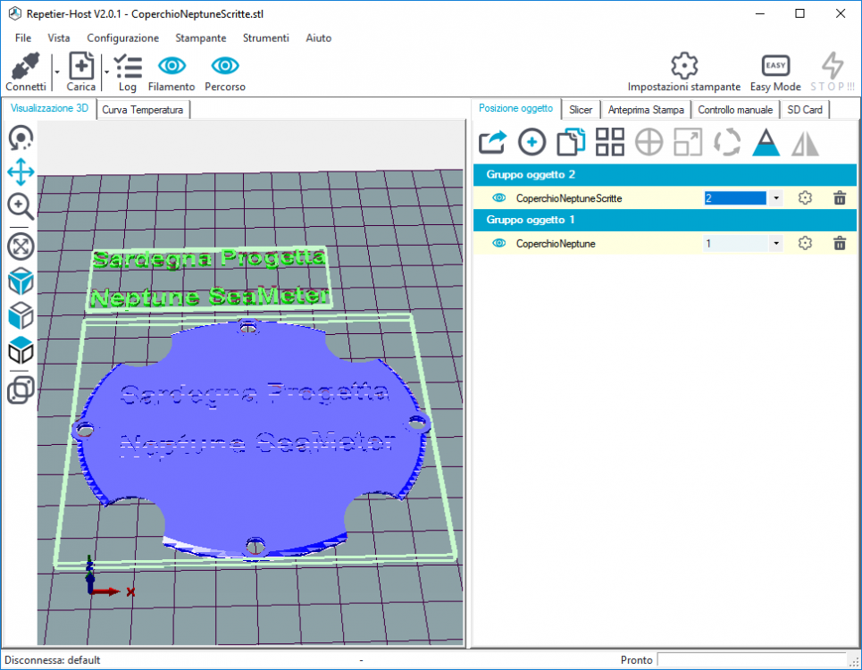The image size is (862, 670).
Task: Open group dropdown for CoperchioNeptune
Action: [x=776, y=243]
